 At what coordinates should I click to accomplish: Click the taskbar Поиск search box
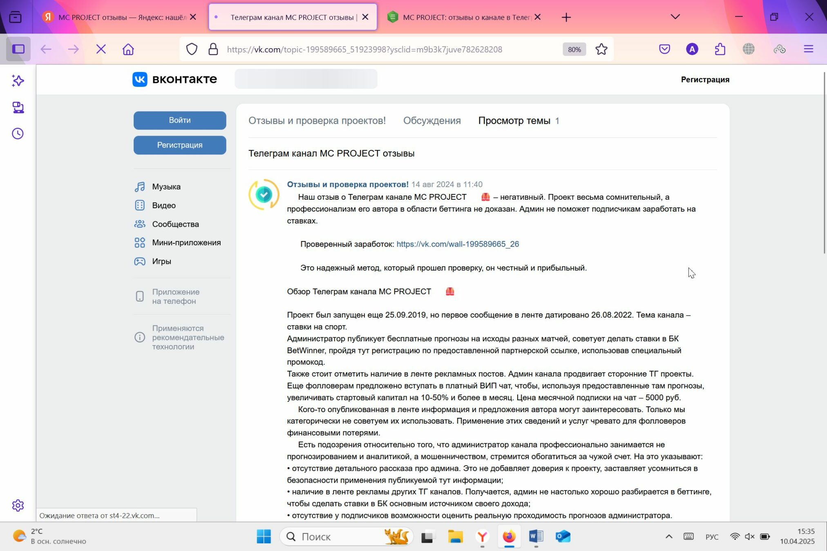click(x=346, y=536)
